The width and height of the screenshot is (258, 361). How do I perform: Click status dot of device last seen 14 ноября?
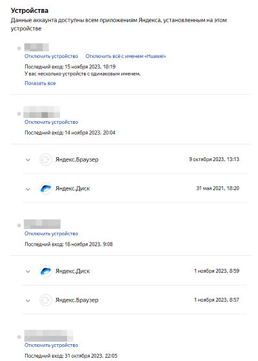coord(19,113)
